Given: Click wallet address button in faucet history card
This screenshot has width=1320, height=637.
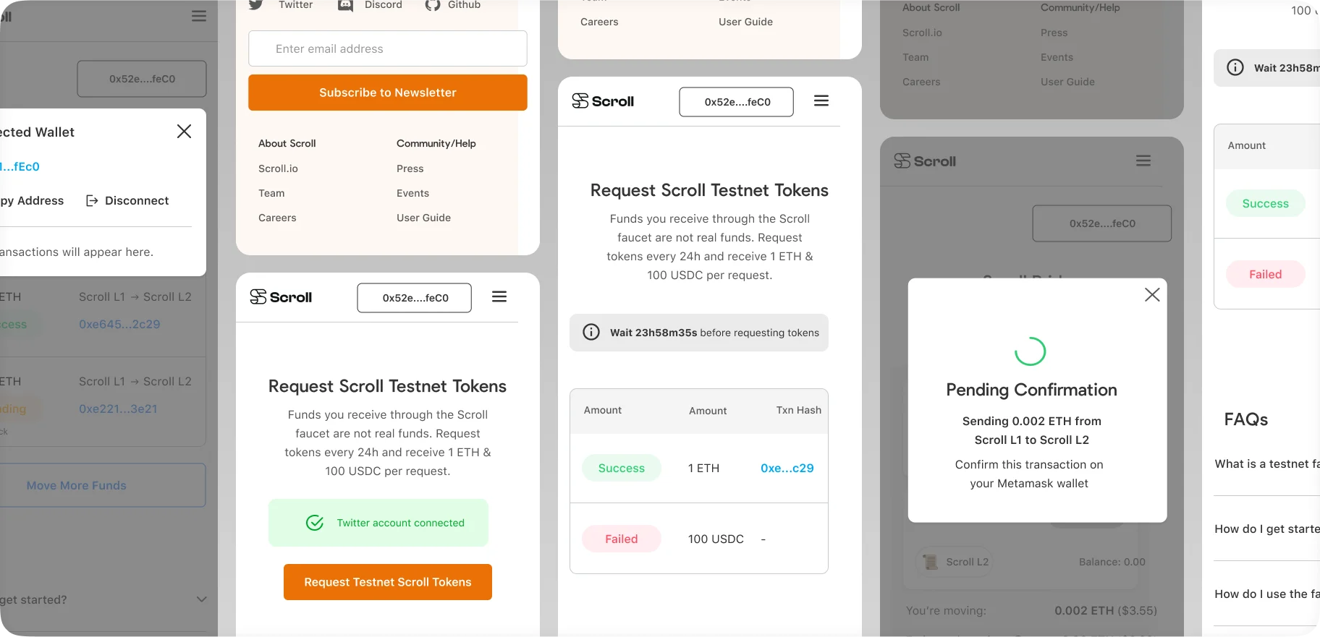Looking at the screenshot, I should 736,102.
